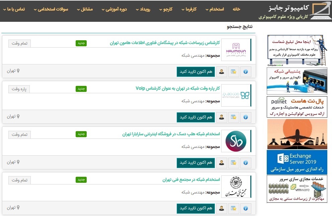The image size is (332, 216).
Task: Apply now for مجتمع فنی تهران job
Action: coord(196,208)
